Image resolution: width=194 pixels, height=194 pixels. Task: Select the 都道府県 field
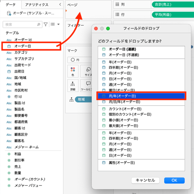click(21, 122)
